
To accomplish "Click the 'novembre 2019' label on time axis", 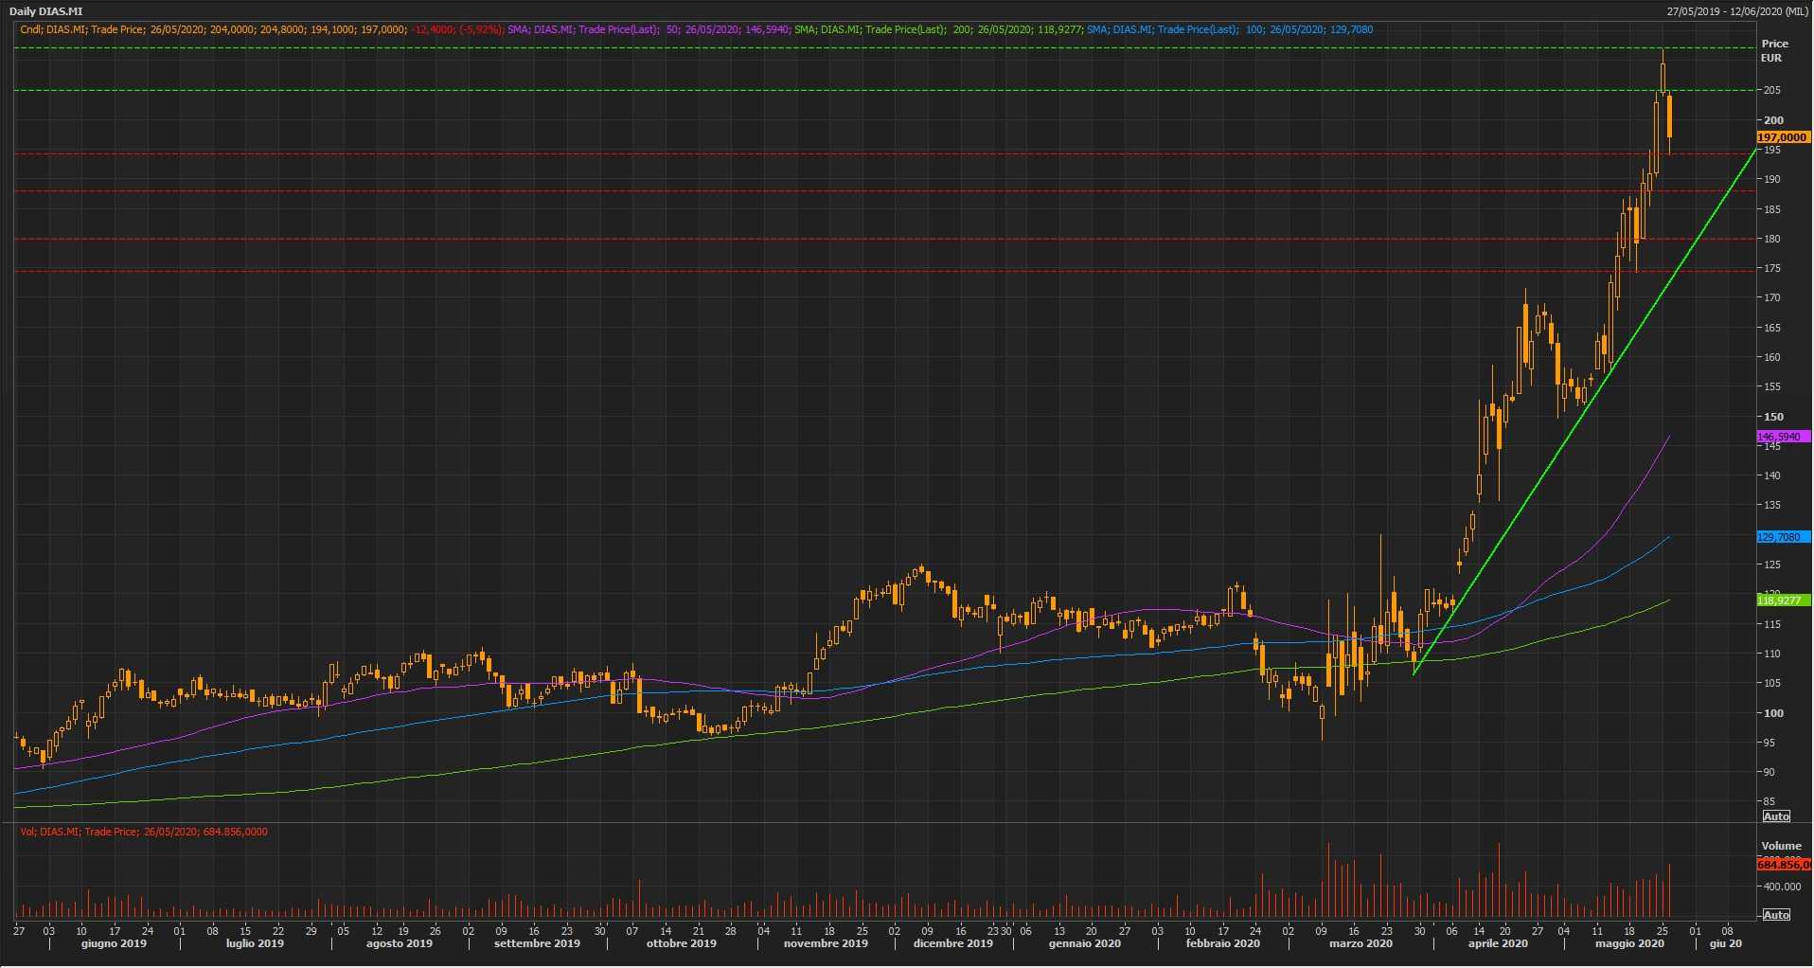I will pos(826,943).
